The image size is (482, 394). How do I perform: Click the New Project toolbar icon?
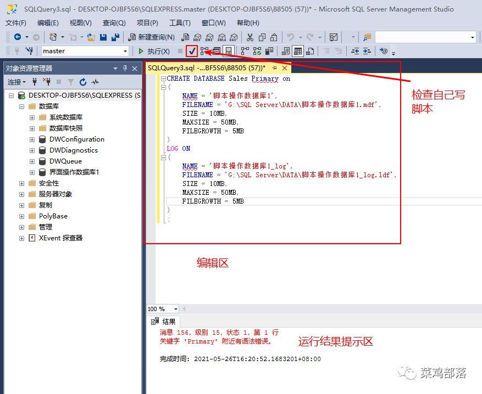click(53, 37)
